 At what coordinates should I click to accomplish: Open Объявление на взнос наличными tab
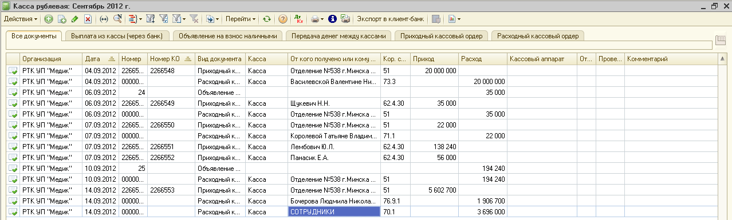coord(228,35)
